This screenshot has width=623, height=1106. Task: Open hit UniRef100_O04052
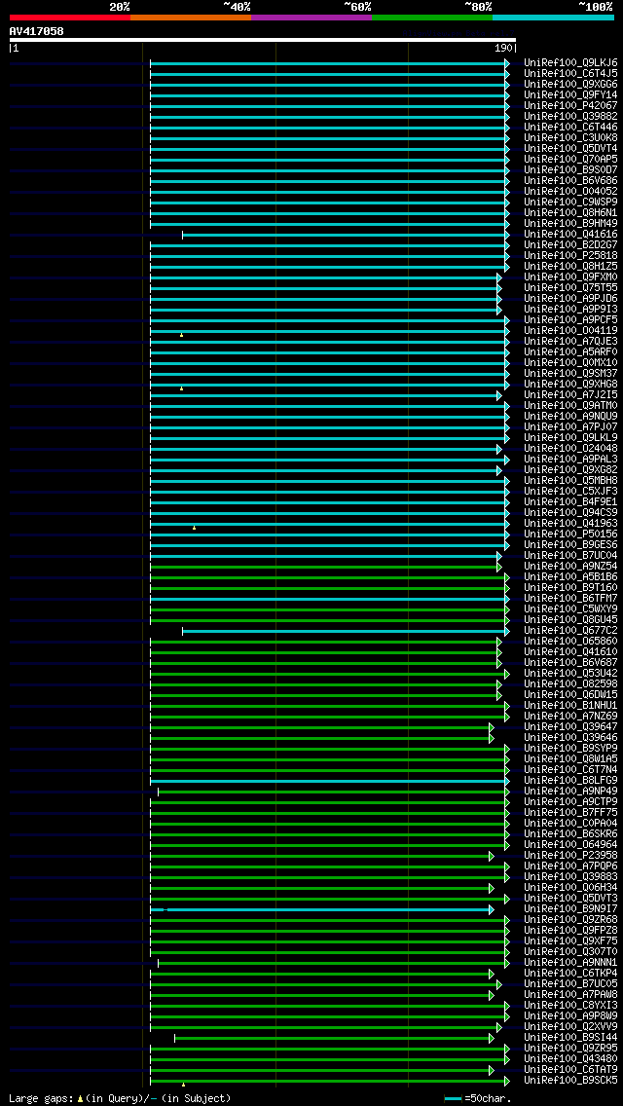tap(570, 191)
